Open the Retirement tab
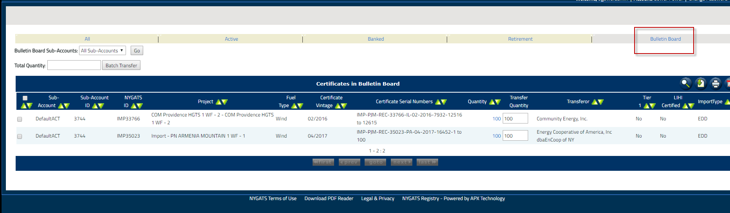 click(520, 39)
